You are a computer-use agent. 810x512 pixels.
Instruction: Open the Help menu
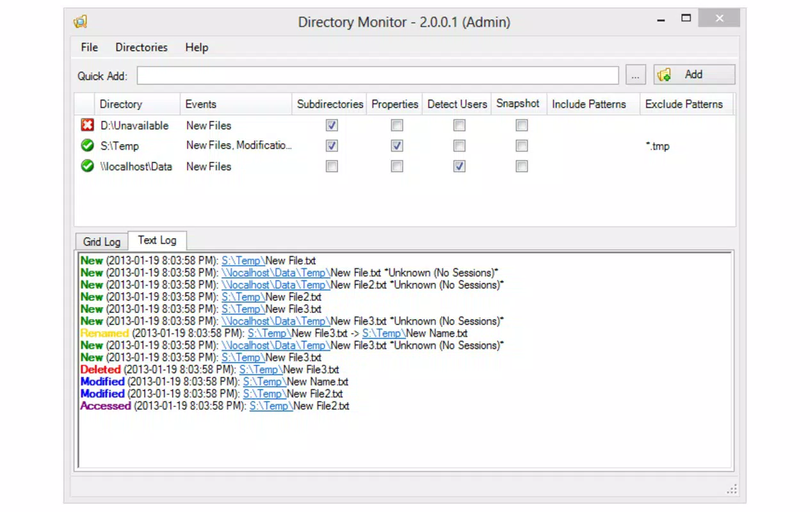(x=197, y=47)
